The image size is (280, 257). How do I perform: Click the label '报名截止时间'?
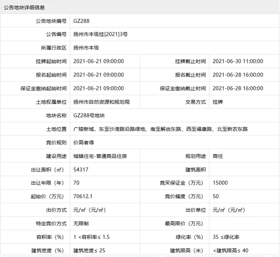pos(190,75)
